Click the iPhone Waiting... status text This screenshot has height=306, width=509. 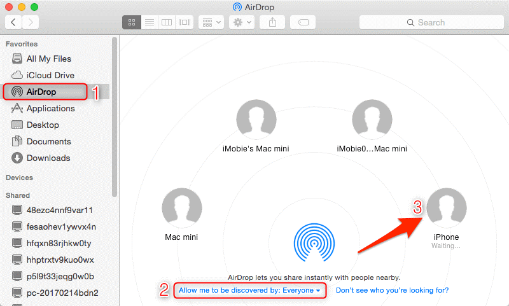pyautogui.click(x=446, y=246)
